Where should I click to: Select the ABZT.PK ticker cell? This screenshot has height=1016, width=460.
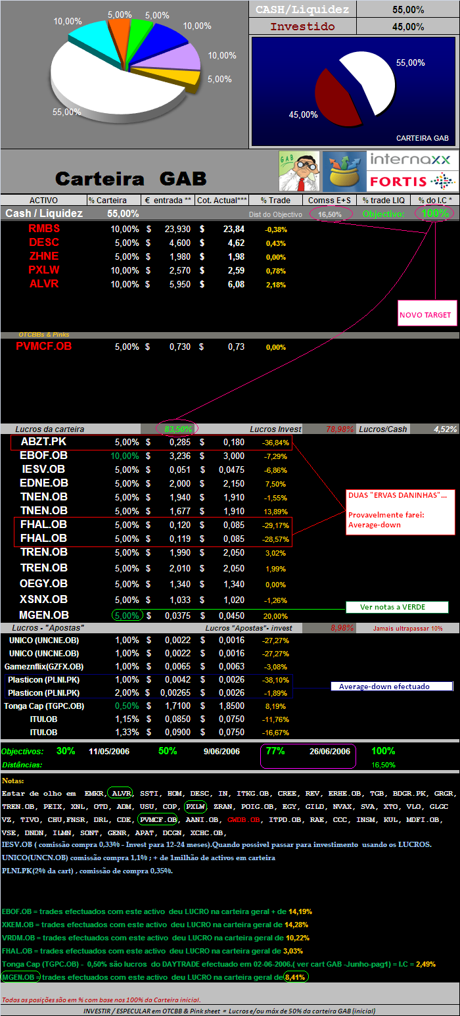point(43,442)
